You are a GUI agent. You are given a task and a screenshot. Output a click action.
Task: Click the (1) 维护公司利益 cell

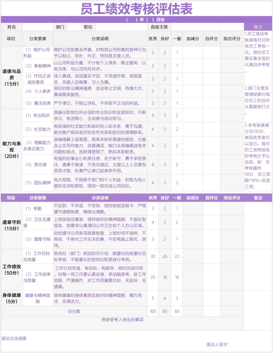point(38,53)
